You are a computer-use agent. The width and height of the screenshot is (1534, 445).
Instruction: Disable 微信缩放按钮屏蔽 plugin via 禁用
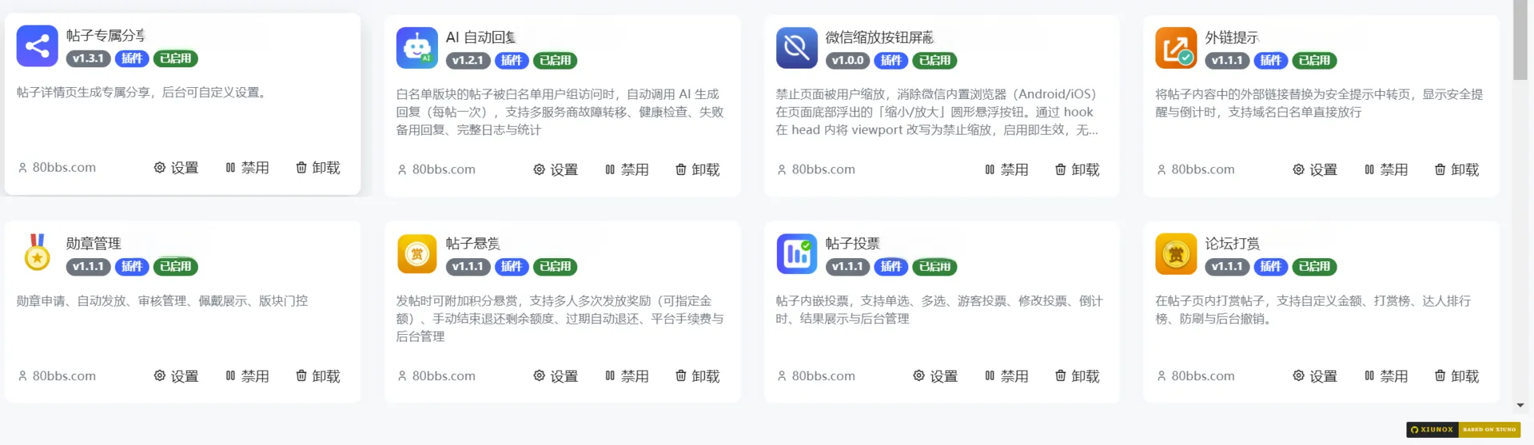click(1006, 169)
